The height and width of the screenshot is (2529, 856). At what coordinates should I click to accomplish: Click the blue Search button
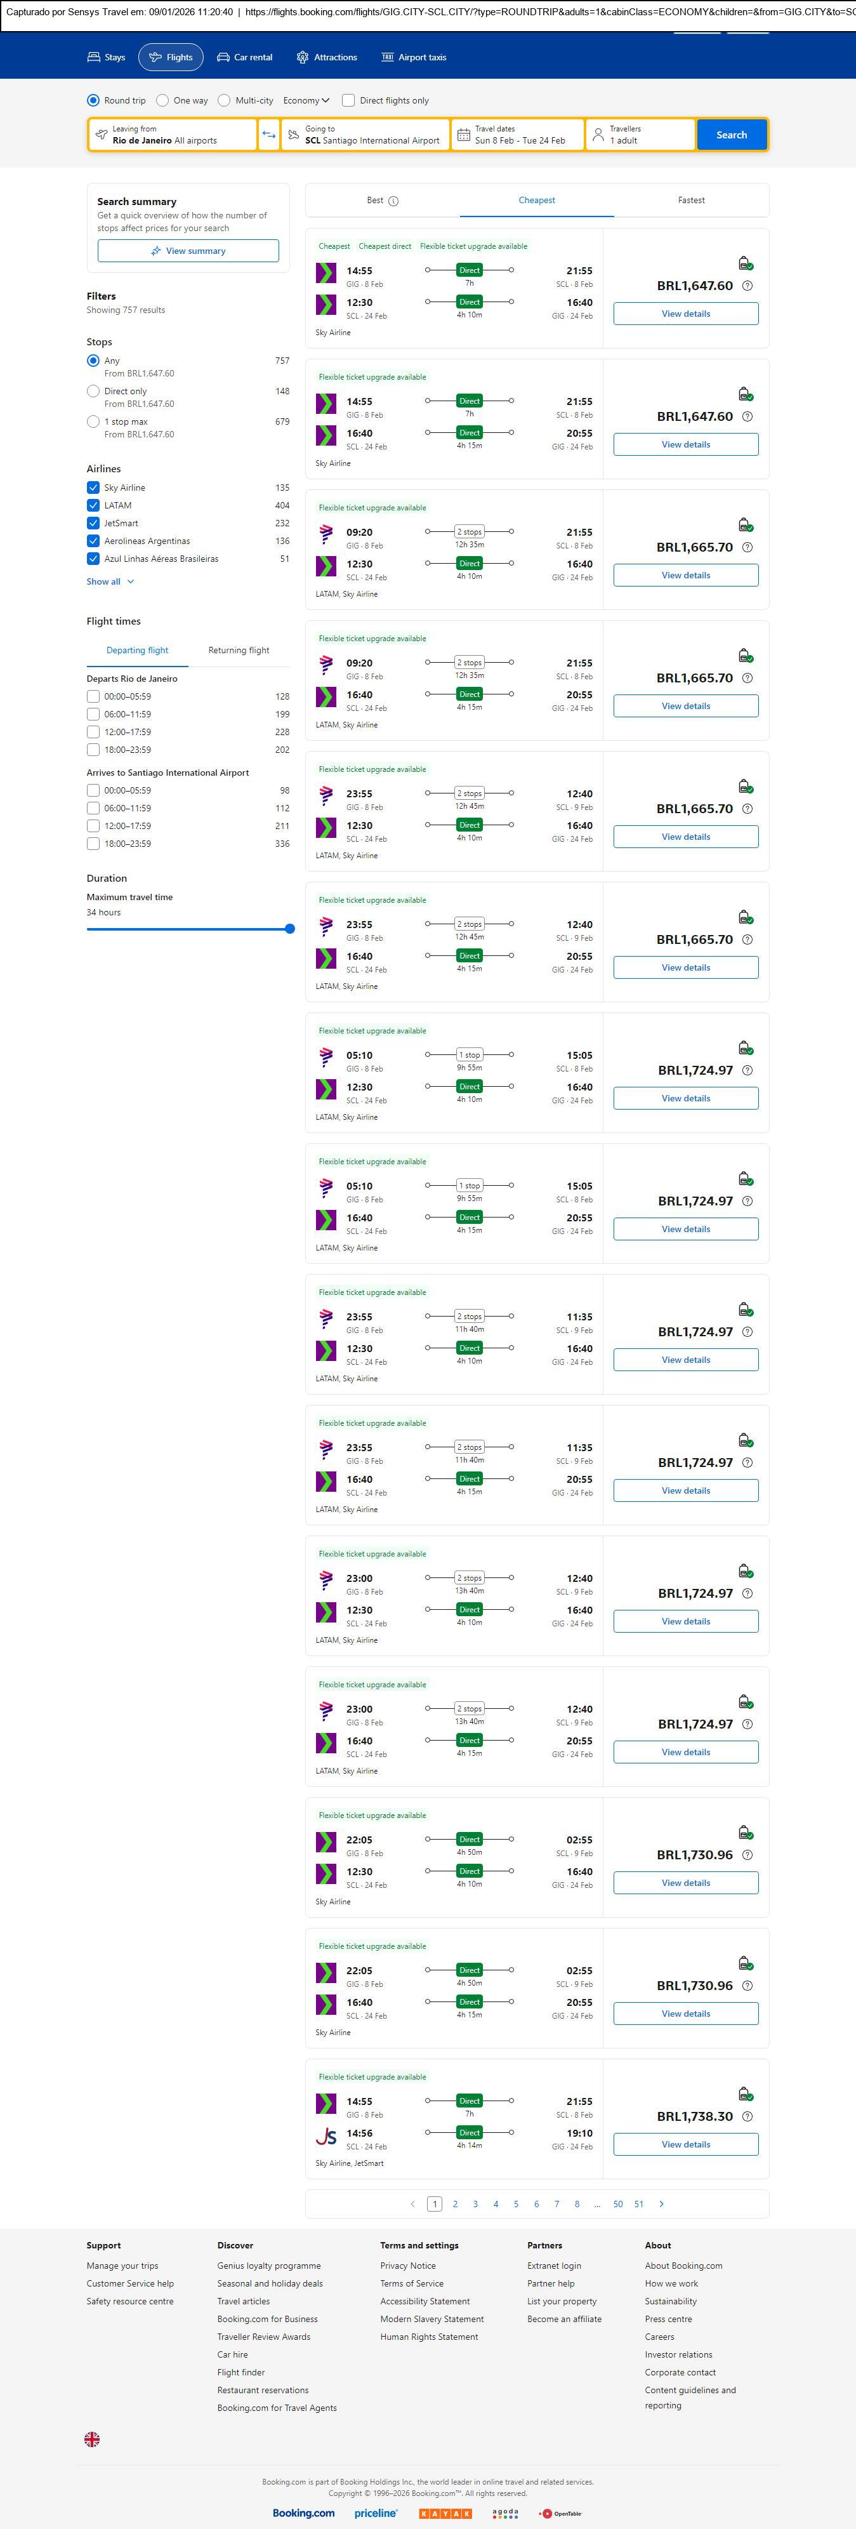click(732, 135)
